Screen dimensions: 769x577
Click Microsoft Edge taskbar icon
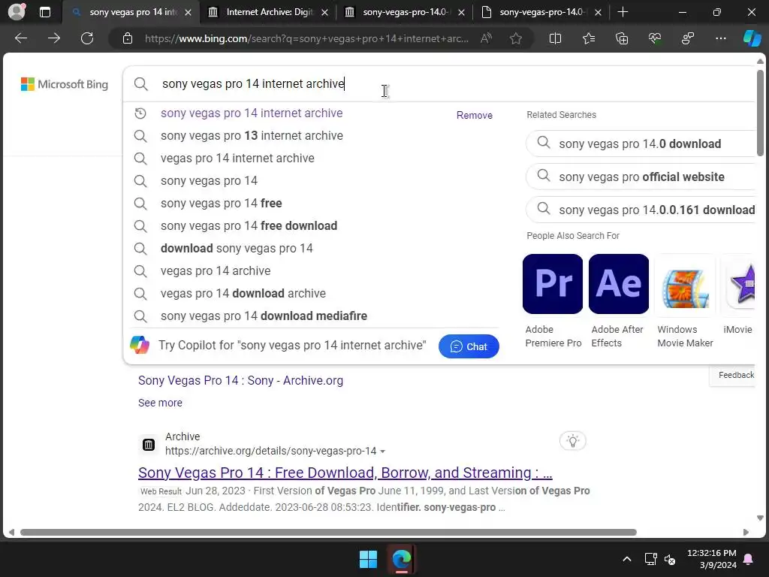tap(402, 559)
